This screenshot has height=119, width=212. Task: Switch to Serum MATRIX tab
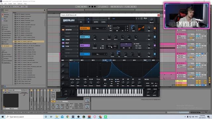point(96,22)
